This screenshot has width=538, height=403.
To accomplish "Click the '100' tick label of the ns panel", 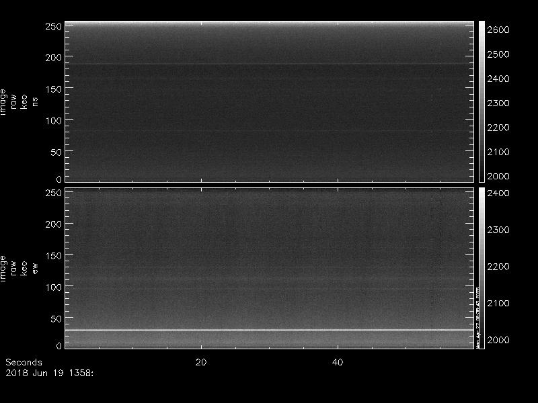I will point(54,121).
